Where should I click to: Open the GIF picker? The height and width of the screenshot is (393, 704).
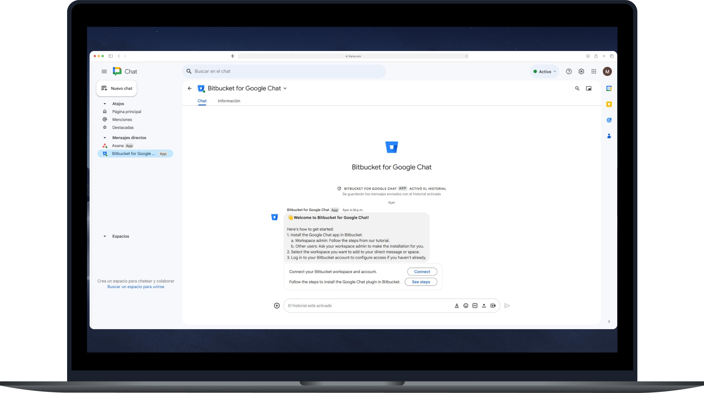click(x=475, y=306)
